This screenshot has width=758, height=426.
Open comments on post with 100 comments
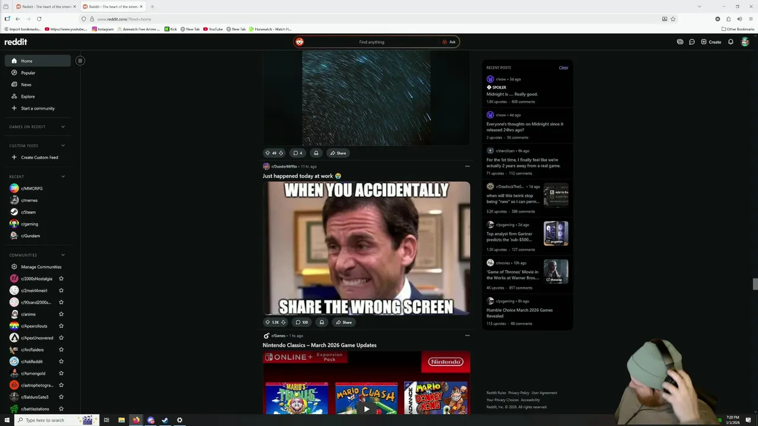point(302,322)
